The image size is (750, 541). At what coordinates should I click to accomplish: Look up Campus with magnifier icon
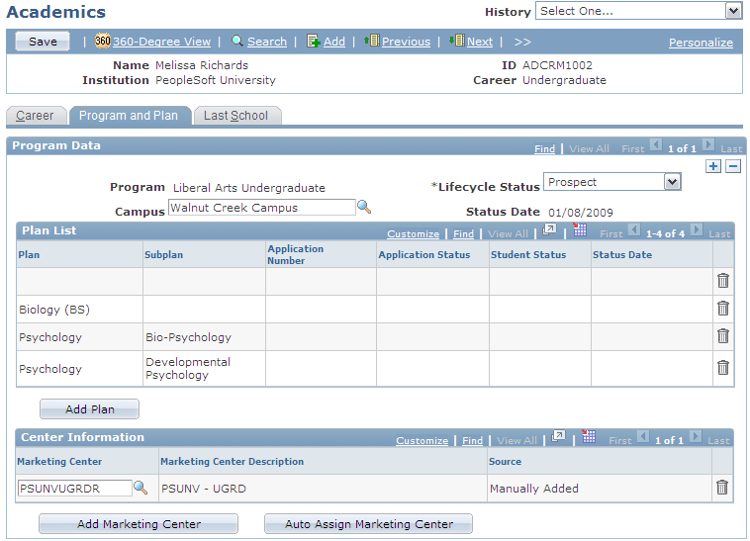click(x=364, y=207)
